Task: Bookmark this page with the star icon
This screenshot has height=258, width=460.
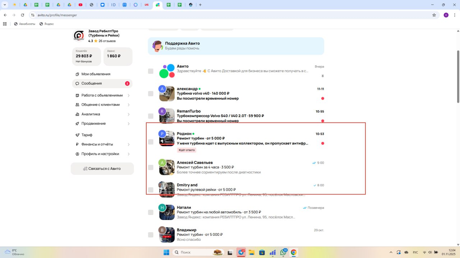Action: click(x=434, y=15)
